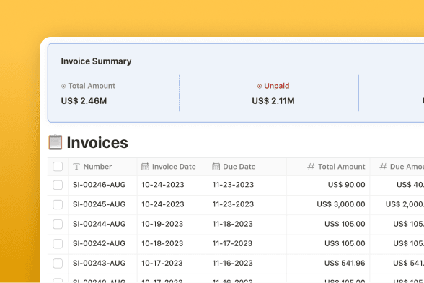Click the US$ 2.11M unpaid value
Screen dimensions: 424x283
coord(273,101)
